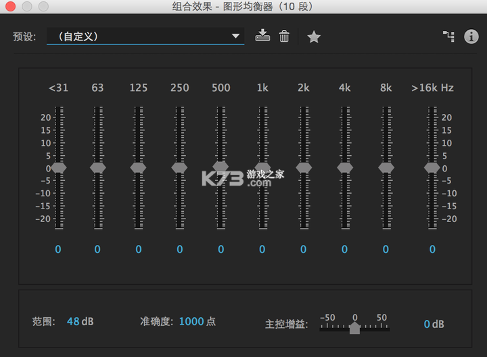Image resolution: width=487 pixels, height=357 pixels.
Task: Click the 125 Hz band slider handle
Action: [138, 167]
